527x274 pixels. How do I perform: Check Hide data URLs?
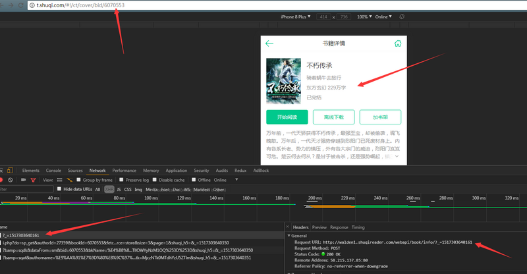tap(59, 189)
